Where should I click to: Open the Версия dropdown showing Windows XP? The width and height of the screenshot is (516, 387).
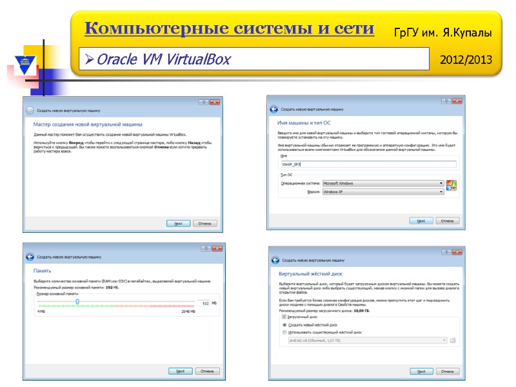click(383, 192)
